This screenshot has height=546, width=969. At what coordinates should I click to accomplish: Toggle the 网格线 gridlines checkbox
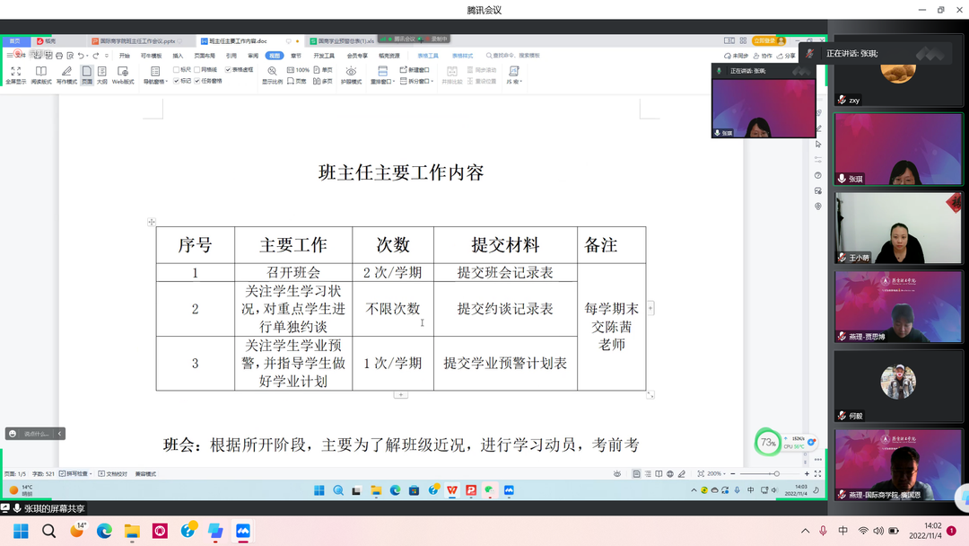pos(198,69)
